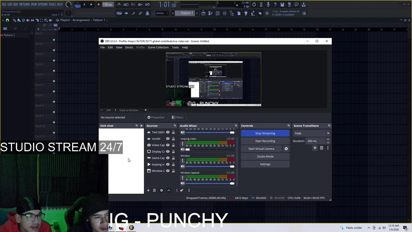Open FL Studio Pattern 1 selector
412x232 pixels.
pos(187,13)
